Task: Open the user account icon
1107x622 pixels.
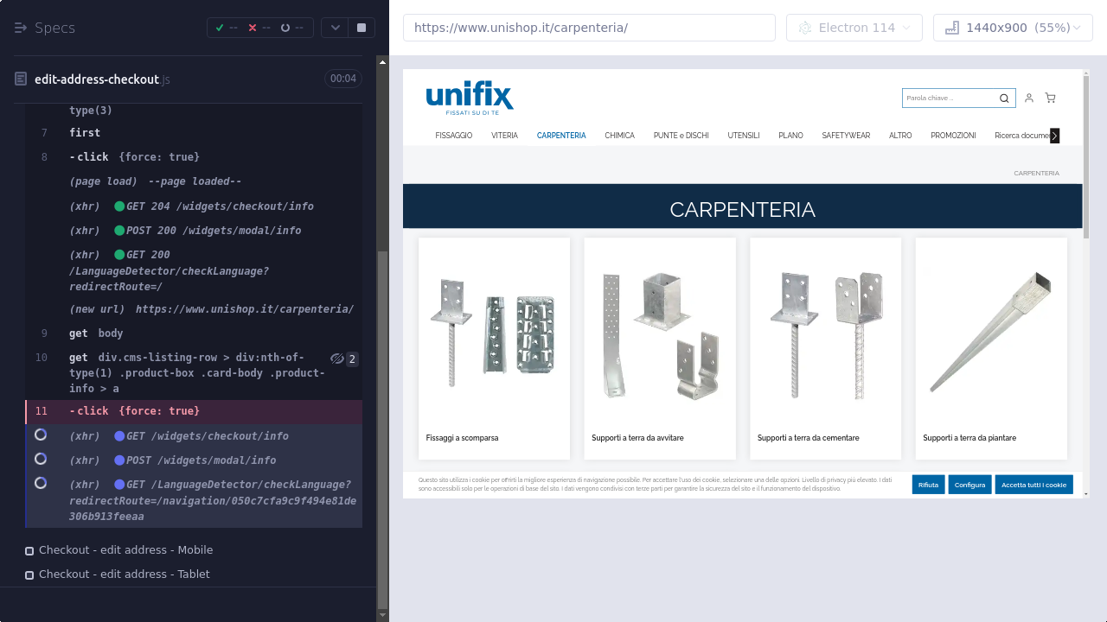Action: pyautogui.click(x=1029, y=98)
